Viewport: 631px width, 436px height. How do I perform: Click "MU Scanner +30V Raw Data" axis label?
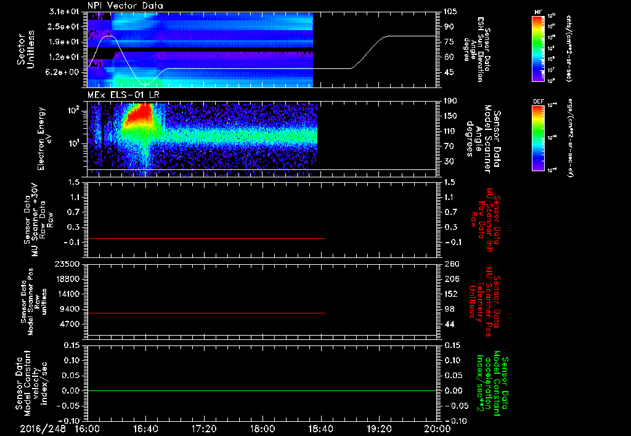click(x=39, y=220)
